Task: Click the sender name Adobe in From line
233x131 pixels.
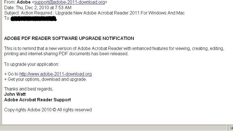Action: pos(24,2)
